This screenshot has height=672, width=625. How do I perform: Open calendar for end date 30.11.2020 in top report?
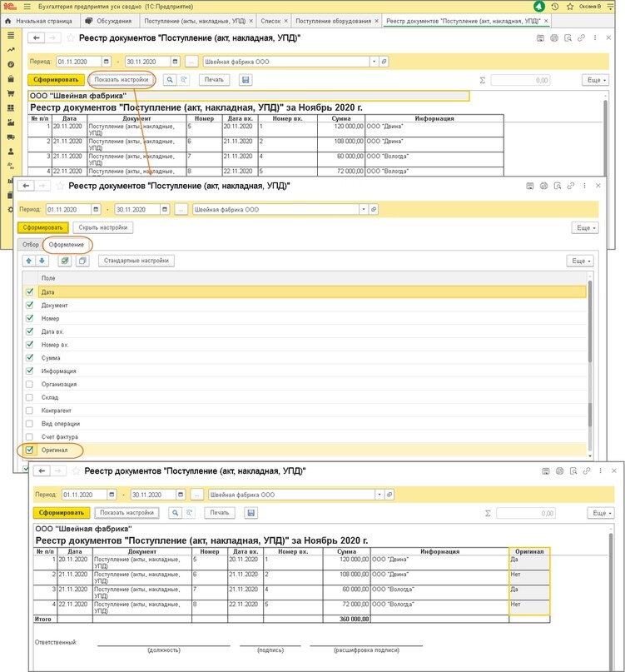[x=176, y=62]
